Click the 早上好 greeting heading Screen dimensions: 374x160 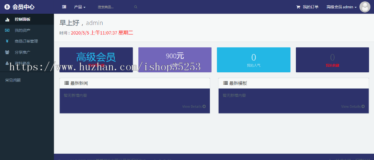pos(81,23)
